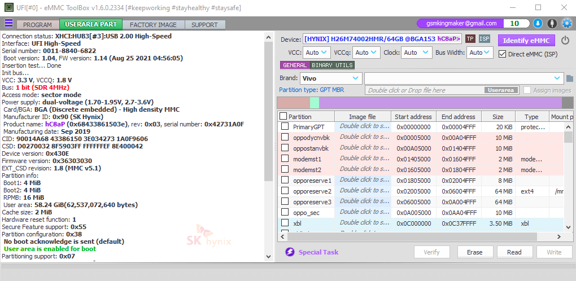Check the oppostanvbk partition checkbox
This screenshot has width=576, height=281.
tap(285, 148)
